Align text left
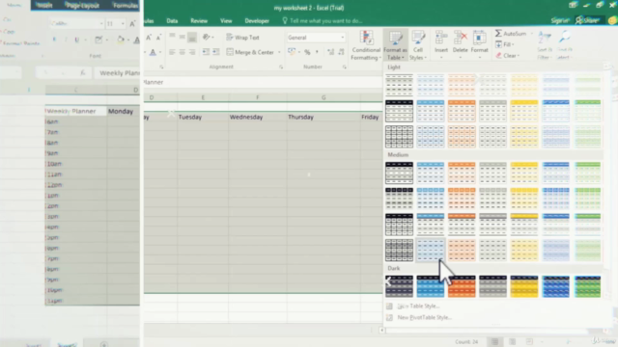The width and height of the screenshot is (618, 347). pyautogui.click(x=172, y=52)
